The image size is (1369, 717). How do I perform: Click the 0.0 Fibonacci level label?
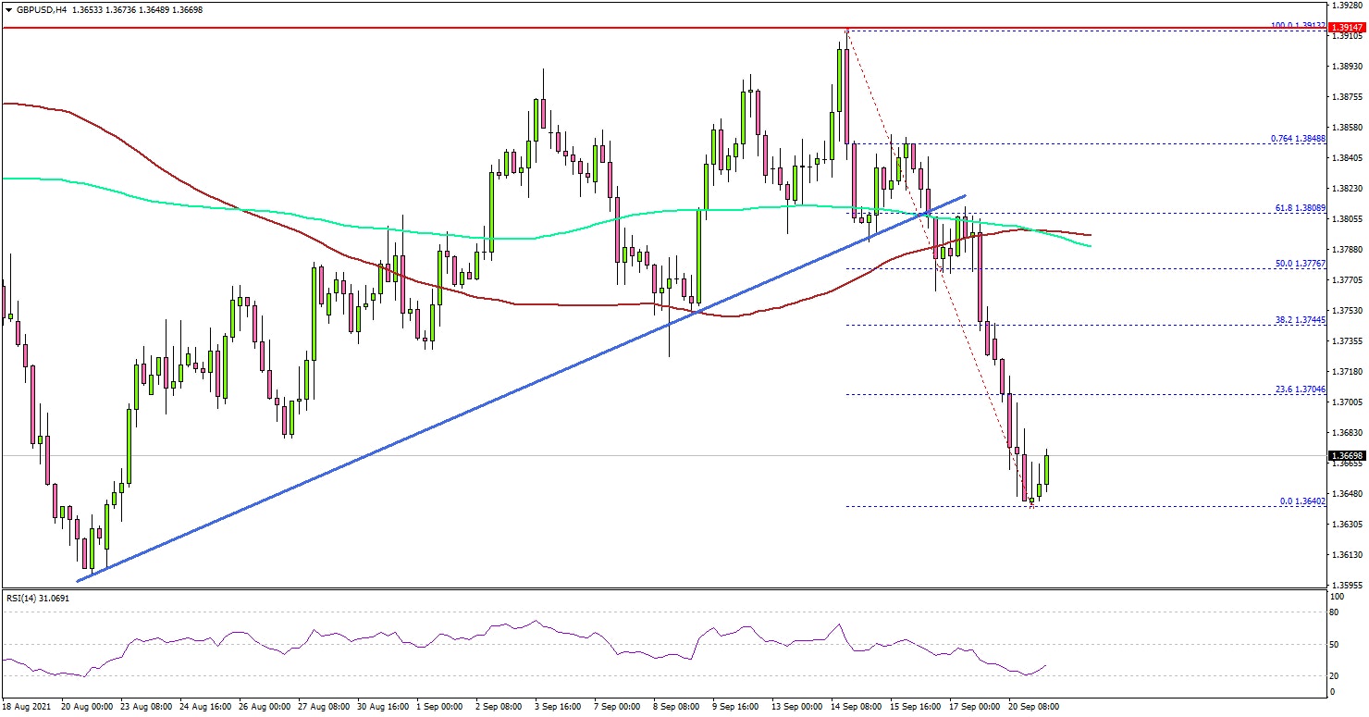coord(1301,501)
